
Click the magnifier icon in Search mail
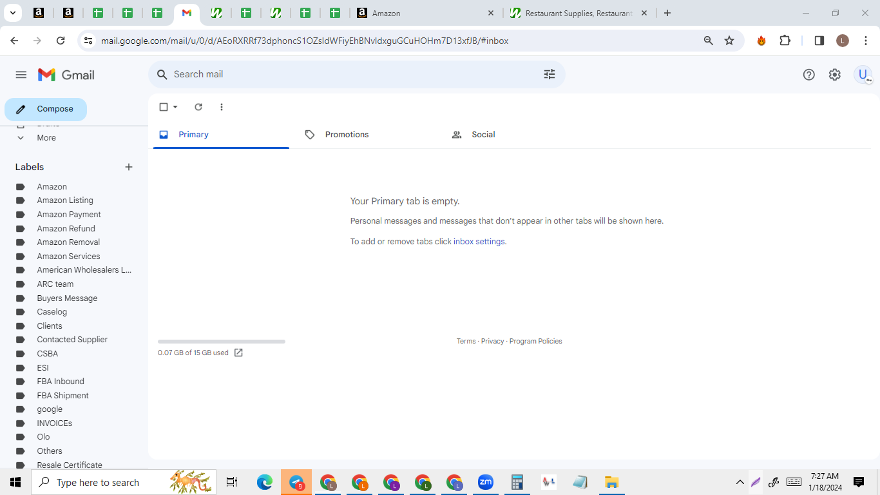click(x=162, y=75)
